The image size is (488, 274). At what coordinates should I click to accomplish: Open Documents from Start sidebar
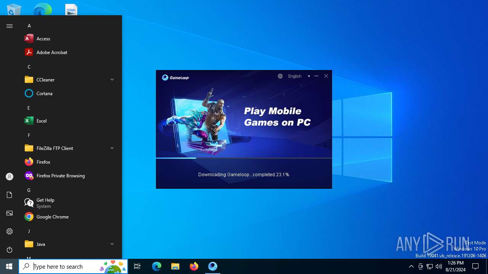(x=10, y=195)
